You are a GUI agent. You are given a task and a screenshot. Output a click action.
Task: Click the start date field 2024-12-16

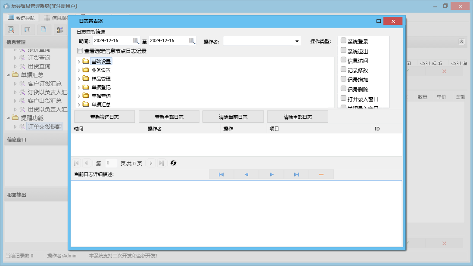pos(112,40)
